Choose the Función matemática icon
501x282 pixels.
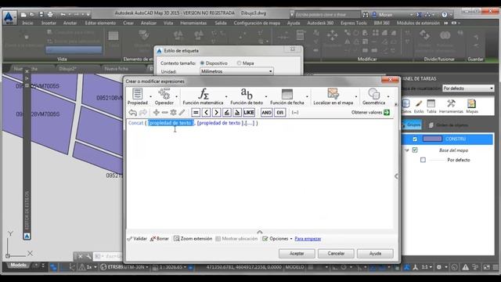(203, 96)
